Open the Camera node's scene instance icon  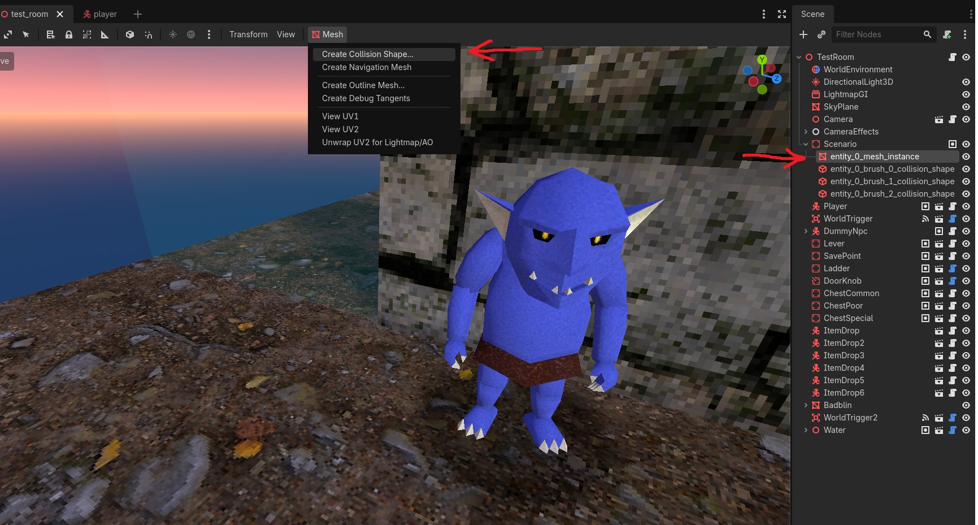pos(939,119)
